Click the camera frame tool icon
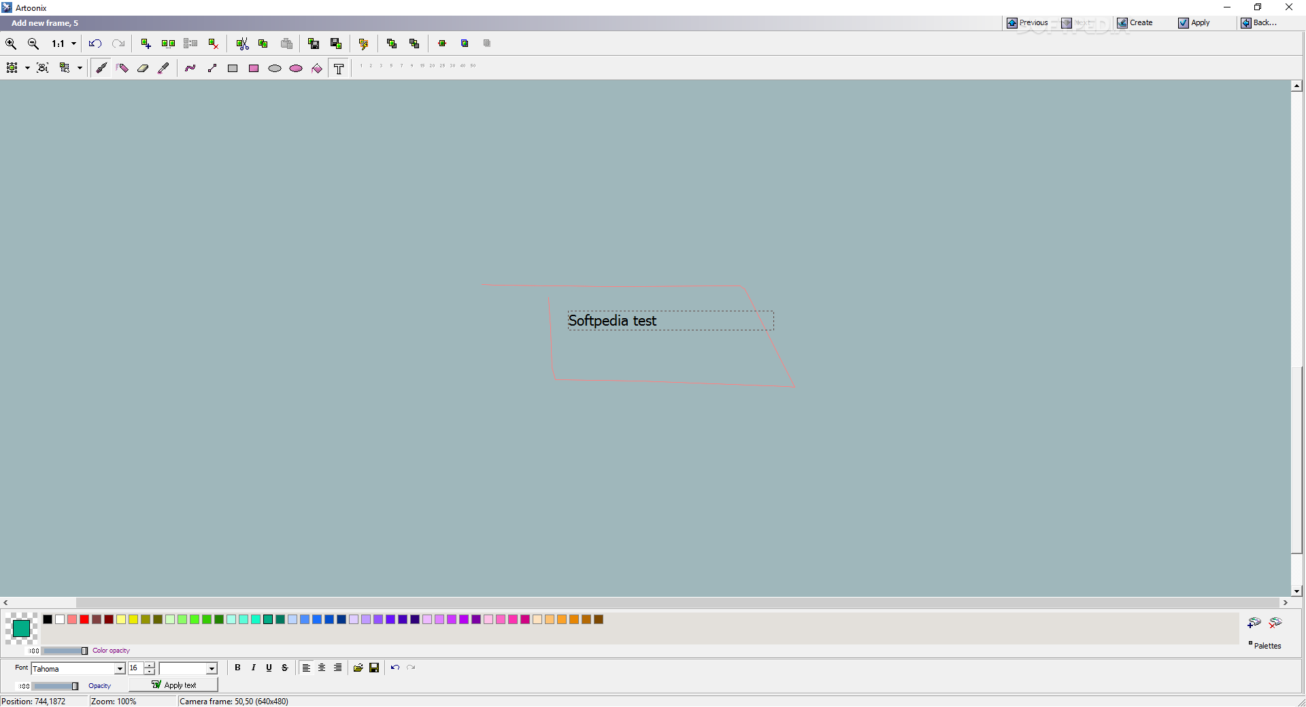 (x=43, y=68)
